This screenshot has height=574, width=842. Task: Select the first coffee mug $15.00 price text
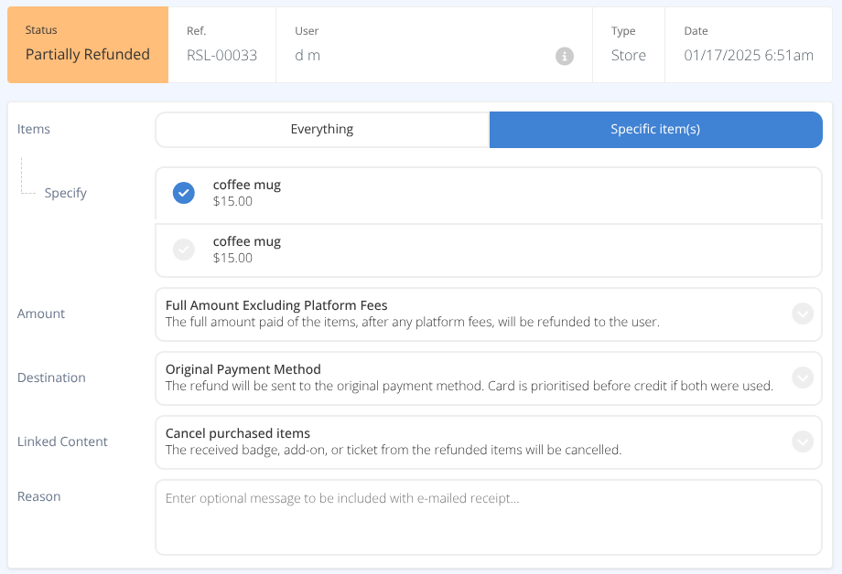pos(232,201)
